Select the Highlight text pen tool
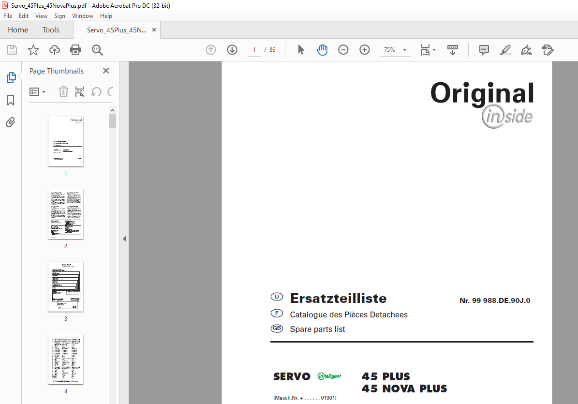578x404 pixels. click(x=505, y=50)
